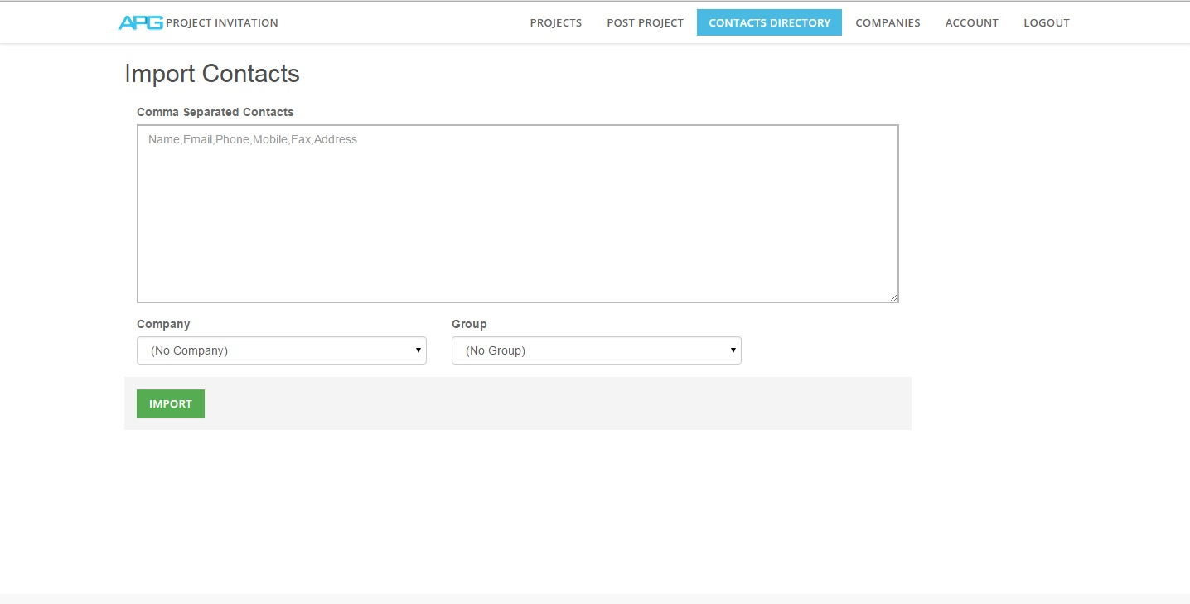The image size is (1190, 604).
Task: Click the gray footer bar
Action: coord(595,601)
